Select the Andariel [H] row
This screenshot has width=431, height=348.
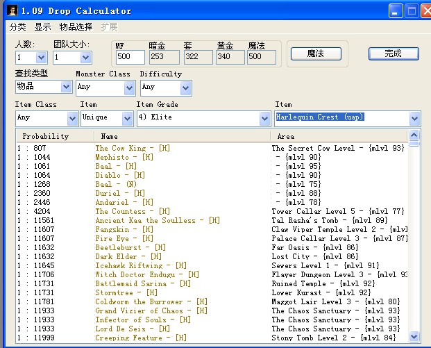[x=212, y=202]
